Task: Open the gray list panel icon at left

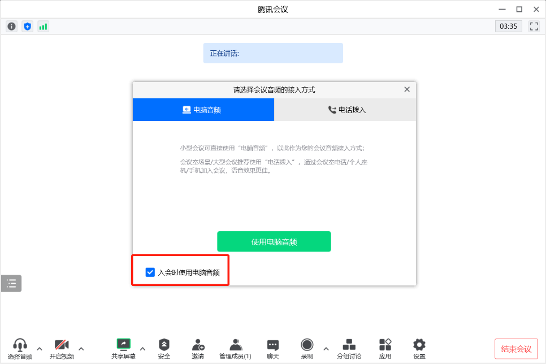Action: coord(11,283)
